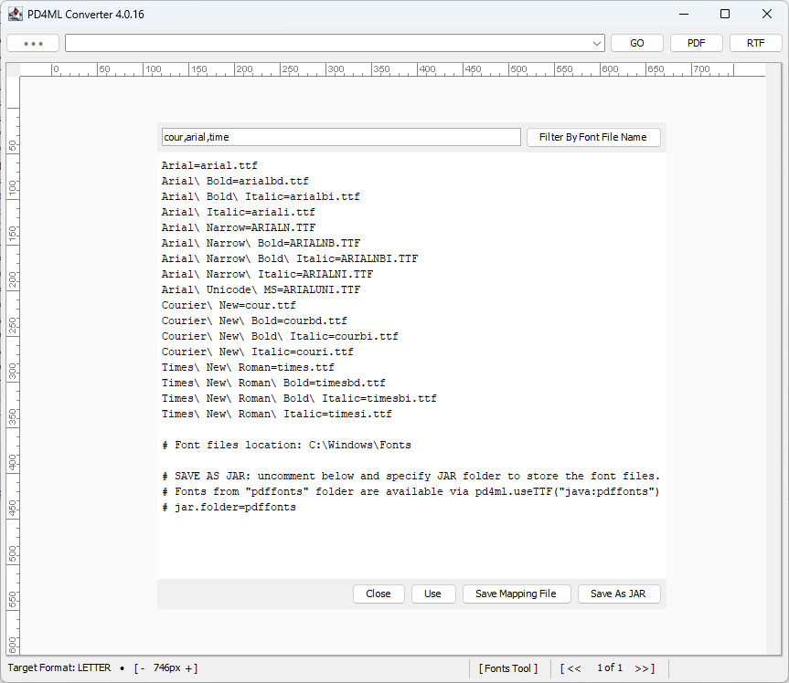This screenshot has width=789, height=683.
Task: Increase page width with plus control
Action: [x=188, y=668]
